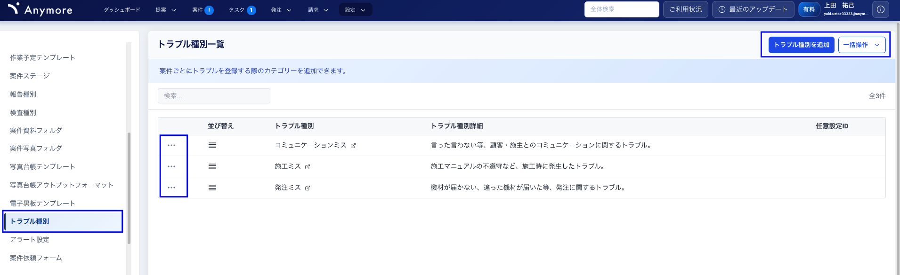Open コミュニケーションミス link
Viewport: 900px width, 275px height.
click(x=310, y=145)
